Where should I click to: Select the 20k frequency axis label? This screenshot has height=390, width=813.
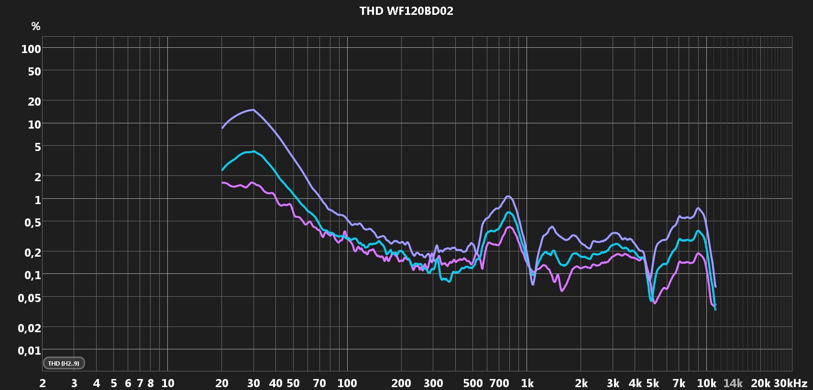[x=761, y=383]
